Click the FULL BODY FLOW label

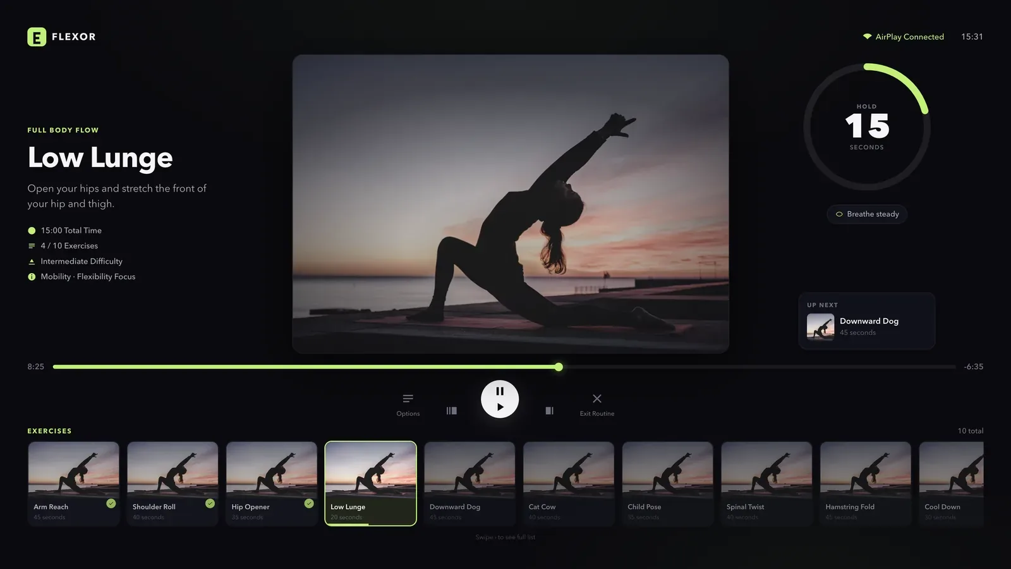(63, 130)
